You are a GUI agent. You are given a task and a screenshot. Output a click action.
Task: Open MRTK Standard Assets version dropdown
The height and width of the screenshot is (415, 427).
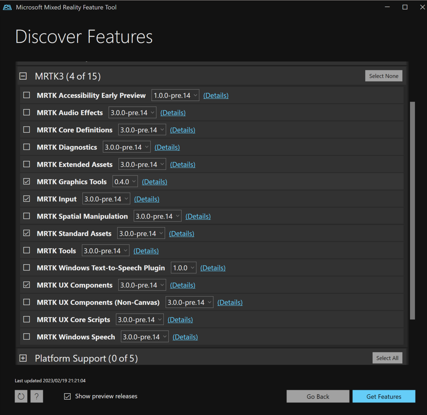(x=141, y=233)
